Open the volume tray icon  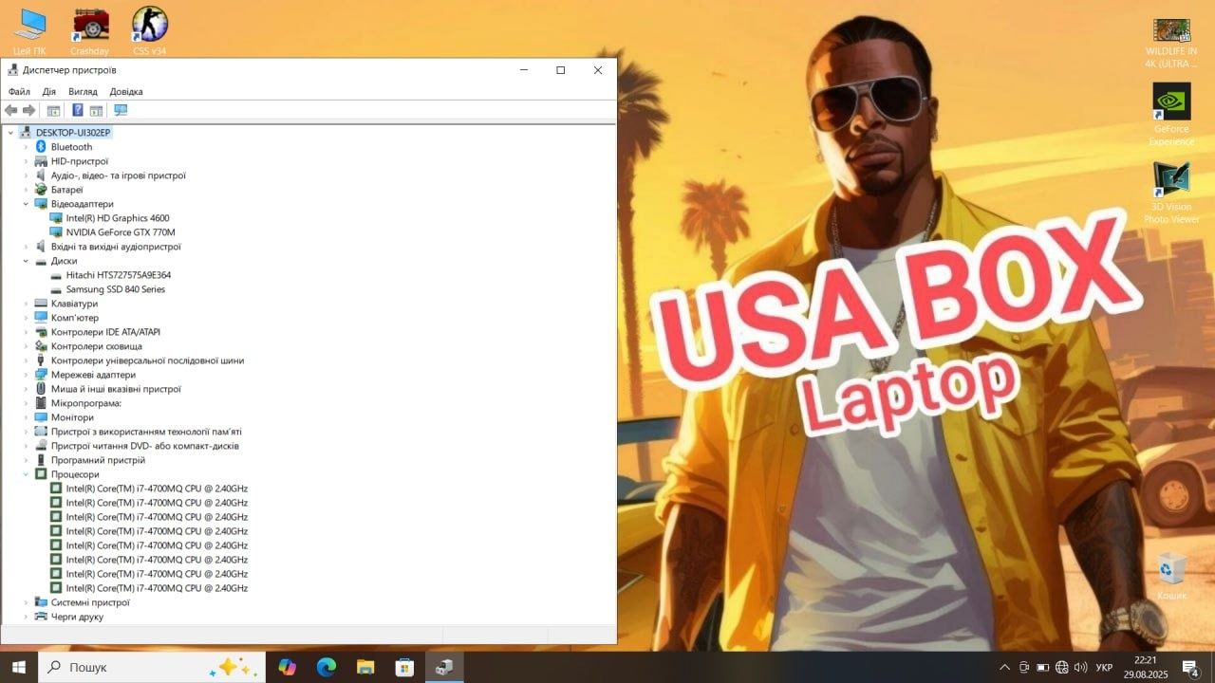click(1080, 667)
